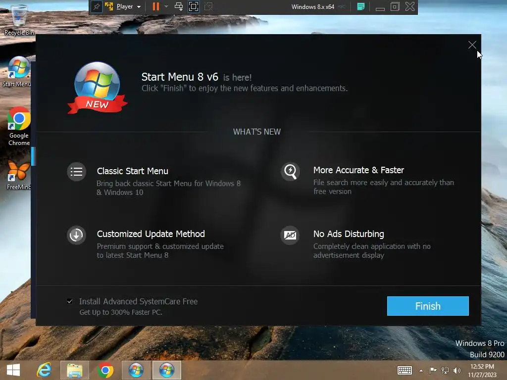The image size is (507, 380).
Task: Open the Recycle Bin desktop icon
Action: coord(19,19)
